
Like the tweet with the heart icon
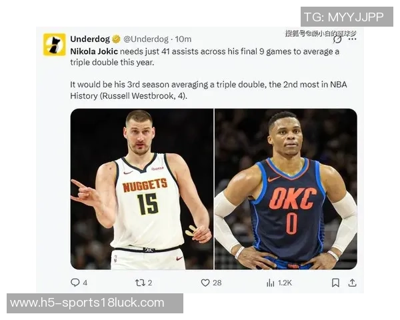[x=205, y=283]
